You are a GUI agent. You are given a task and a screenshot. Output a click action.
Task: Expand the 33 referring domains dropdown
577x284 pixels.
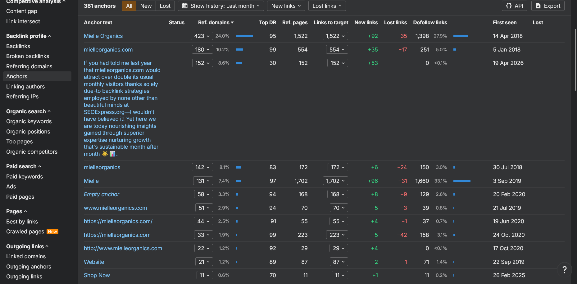click(204, 235)
